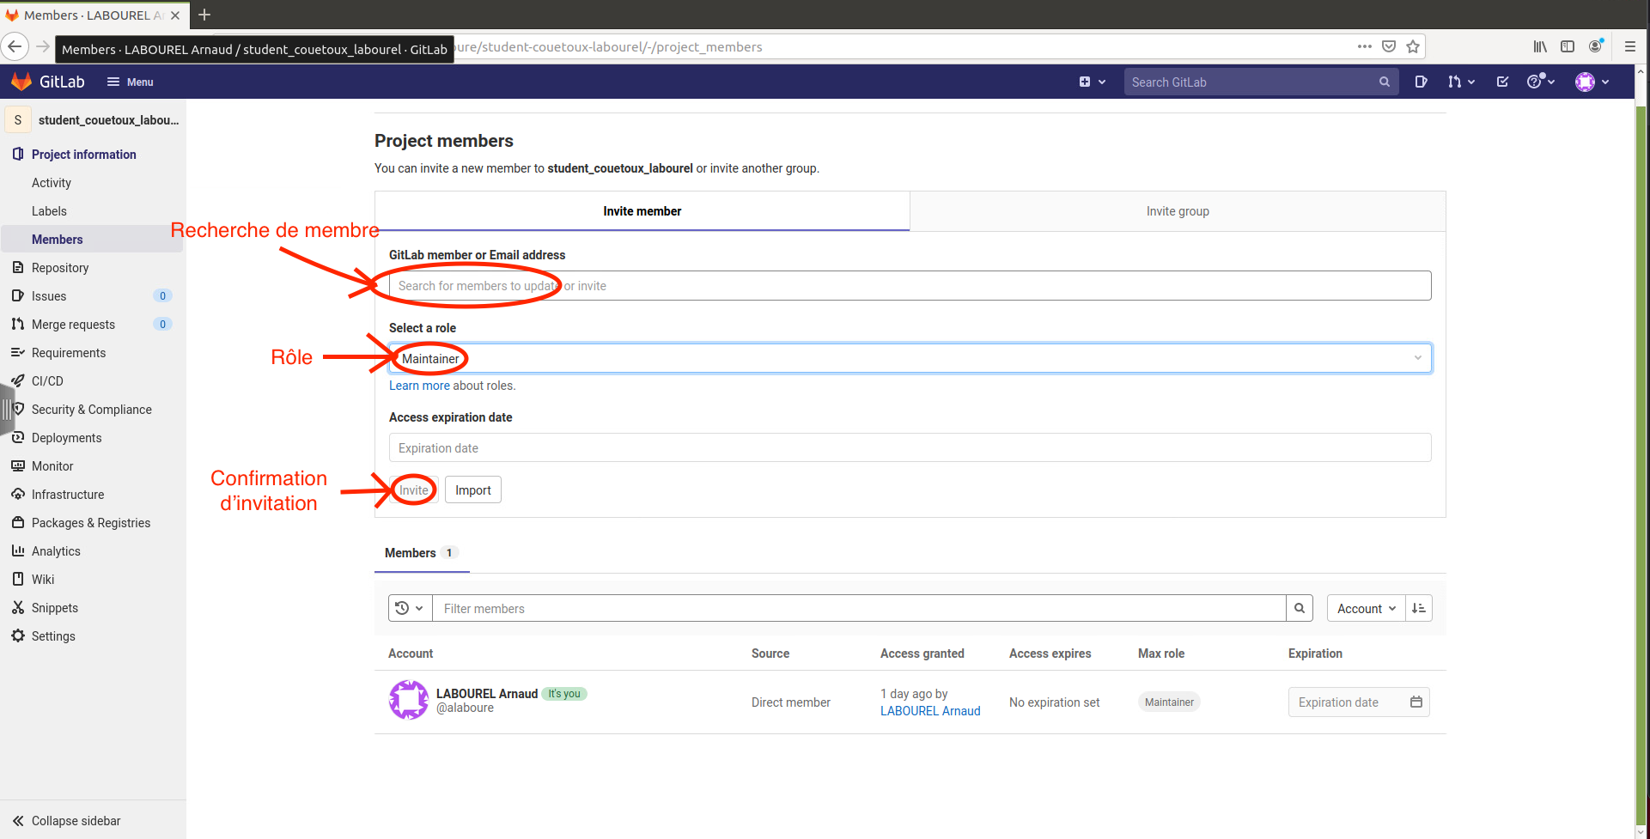This screenshot has height=839, width=1650.
Task: Open the create new plus dropdown
Action: pos(1092,82)
